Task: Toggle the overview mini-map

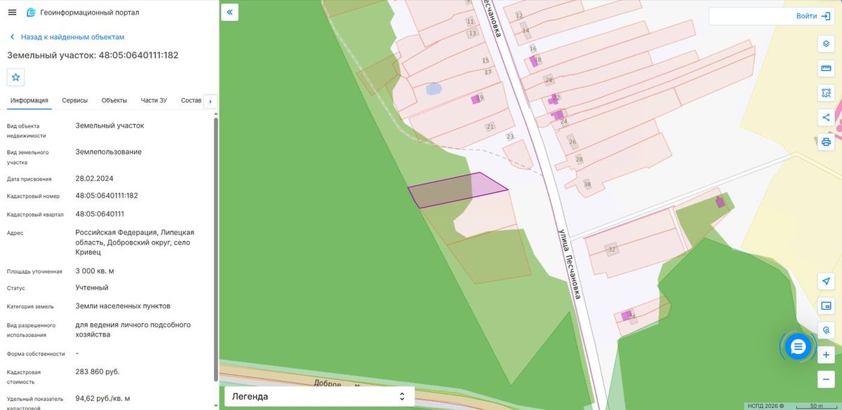Action: click(x=826, y=306)
